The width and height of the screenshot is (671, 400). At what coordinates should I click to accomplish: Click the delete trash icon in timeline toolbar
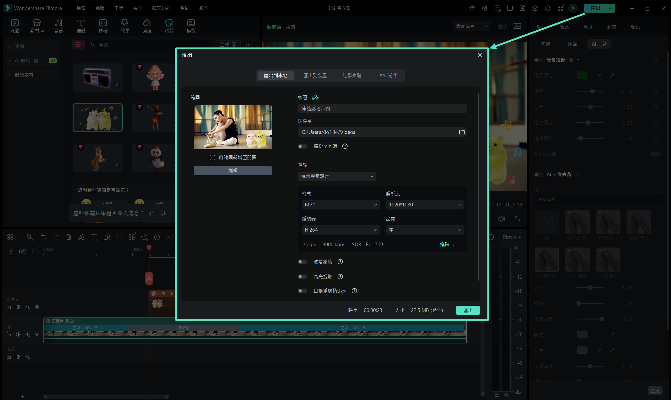click(69, 237)
